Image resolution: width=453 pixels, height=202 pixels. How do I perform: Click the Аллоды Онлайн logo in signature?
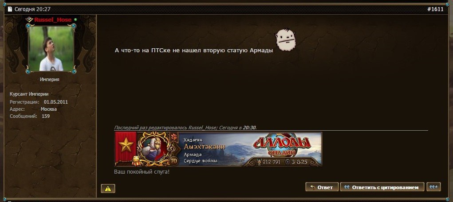click(282, 145)
